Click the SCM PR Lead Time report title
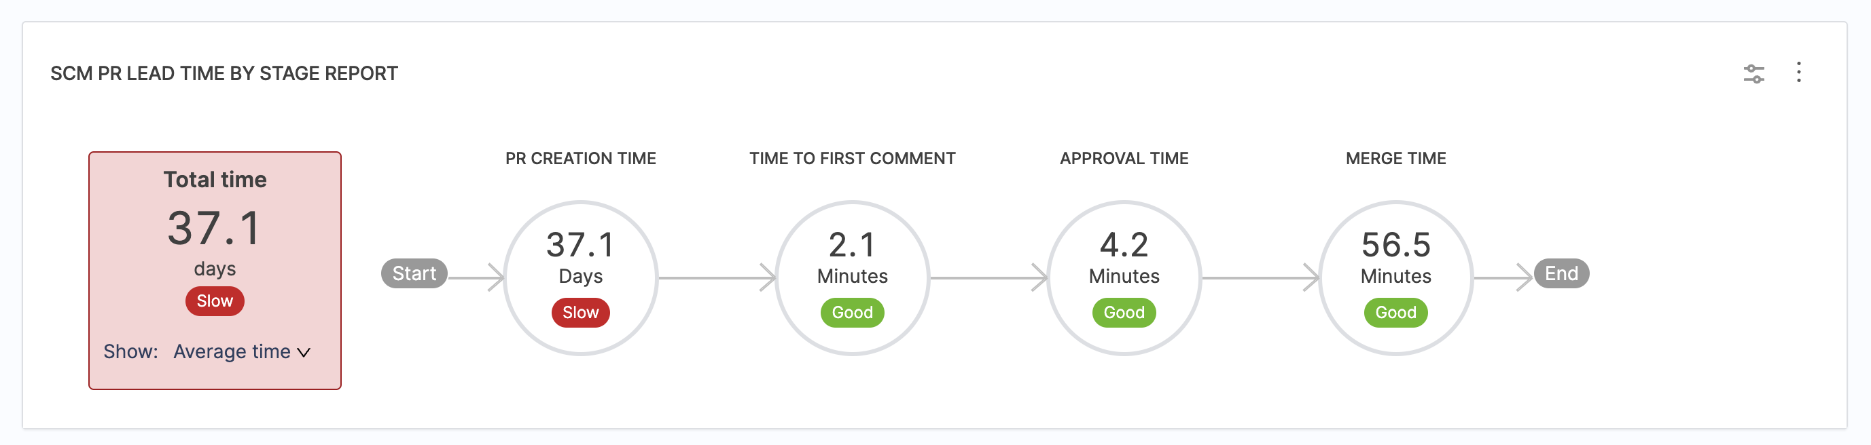1871x445 pixels. tap(224, 73)
